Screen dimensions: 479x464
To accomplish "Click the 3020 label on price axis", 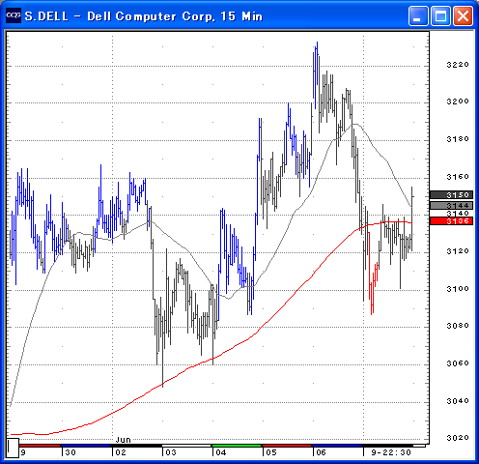I will (x=458, y=438).
